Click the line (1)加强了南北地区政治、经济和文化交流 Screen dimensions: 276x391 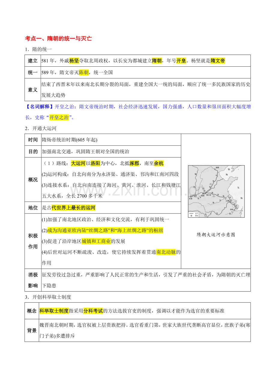click(x=106, y=220)
